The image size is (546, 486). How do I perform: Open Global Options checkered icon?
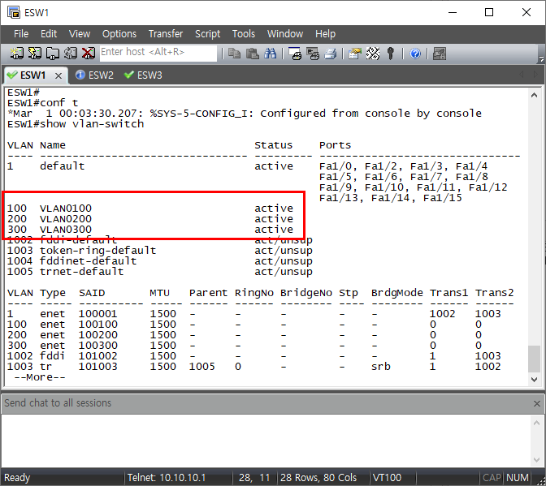click(x=373, y=54)
